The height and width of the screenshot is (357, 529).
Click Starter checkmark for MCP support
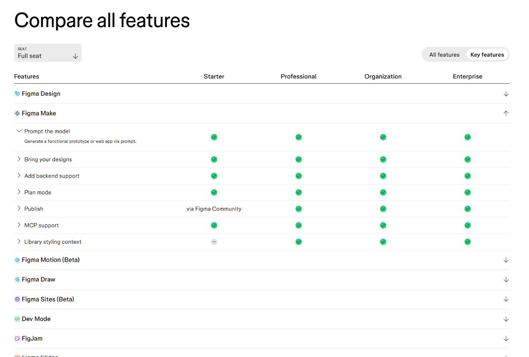coord(214,225)
